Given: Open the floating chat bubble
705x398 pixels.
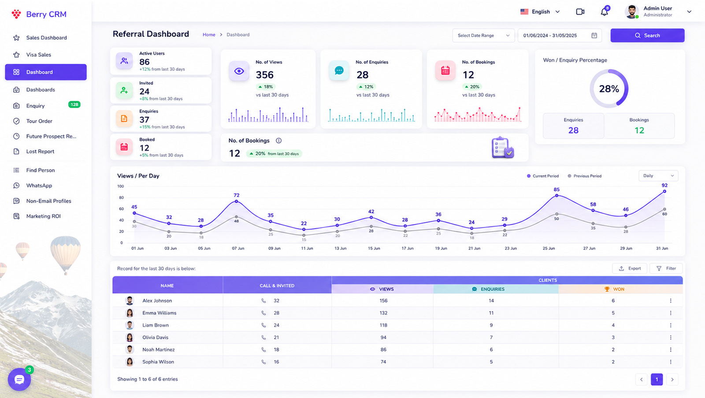Looking at the screenshot, I should point(19,379).
